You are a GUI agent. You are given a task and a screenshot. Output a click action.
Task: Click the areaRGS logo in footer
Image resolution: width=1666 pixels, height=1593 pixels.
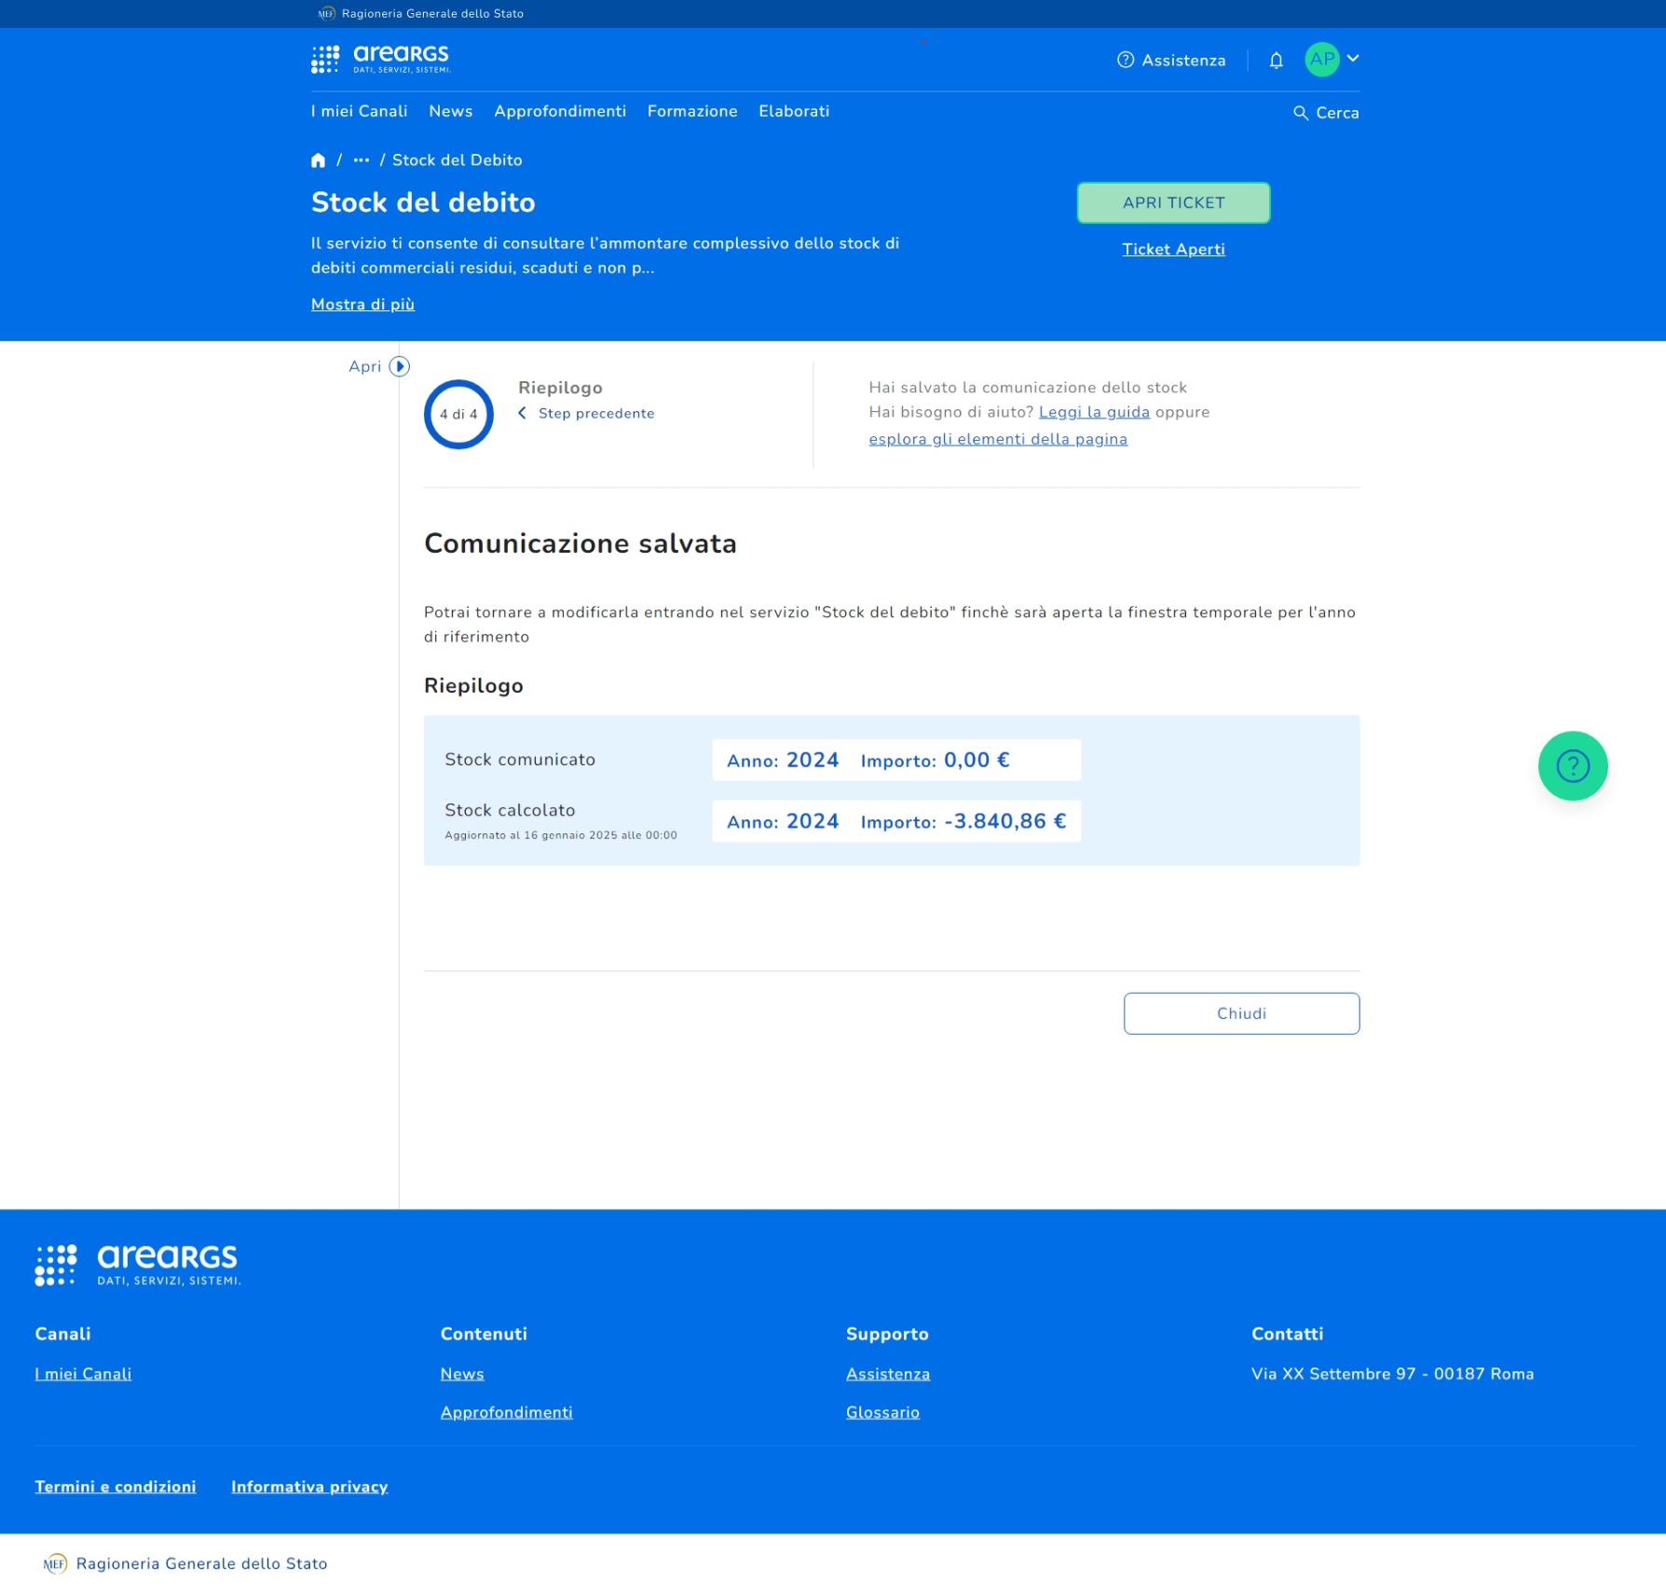(x=138, y=1265)
